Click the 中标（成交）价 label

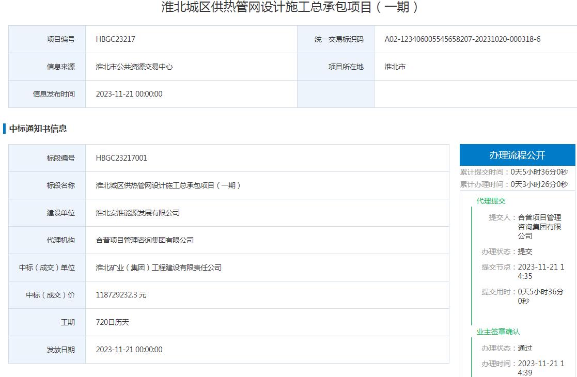51,295
